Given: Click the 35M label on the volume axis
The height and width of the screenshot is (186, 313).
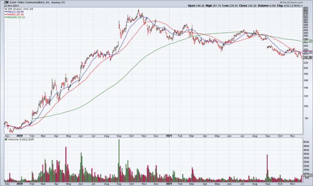Looking at the screenshot, I should pos(306,154).
